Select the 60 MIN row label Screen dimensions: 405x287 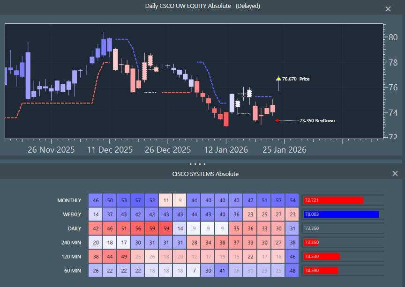click(73, 271)
